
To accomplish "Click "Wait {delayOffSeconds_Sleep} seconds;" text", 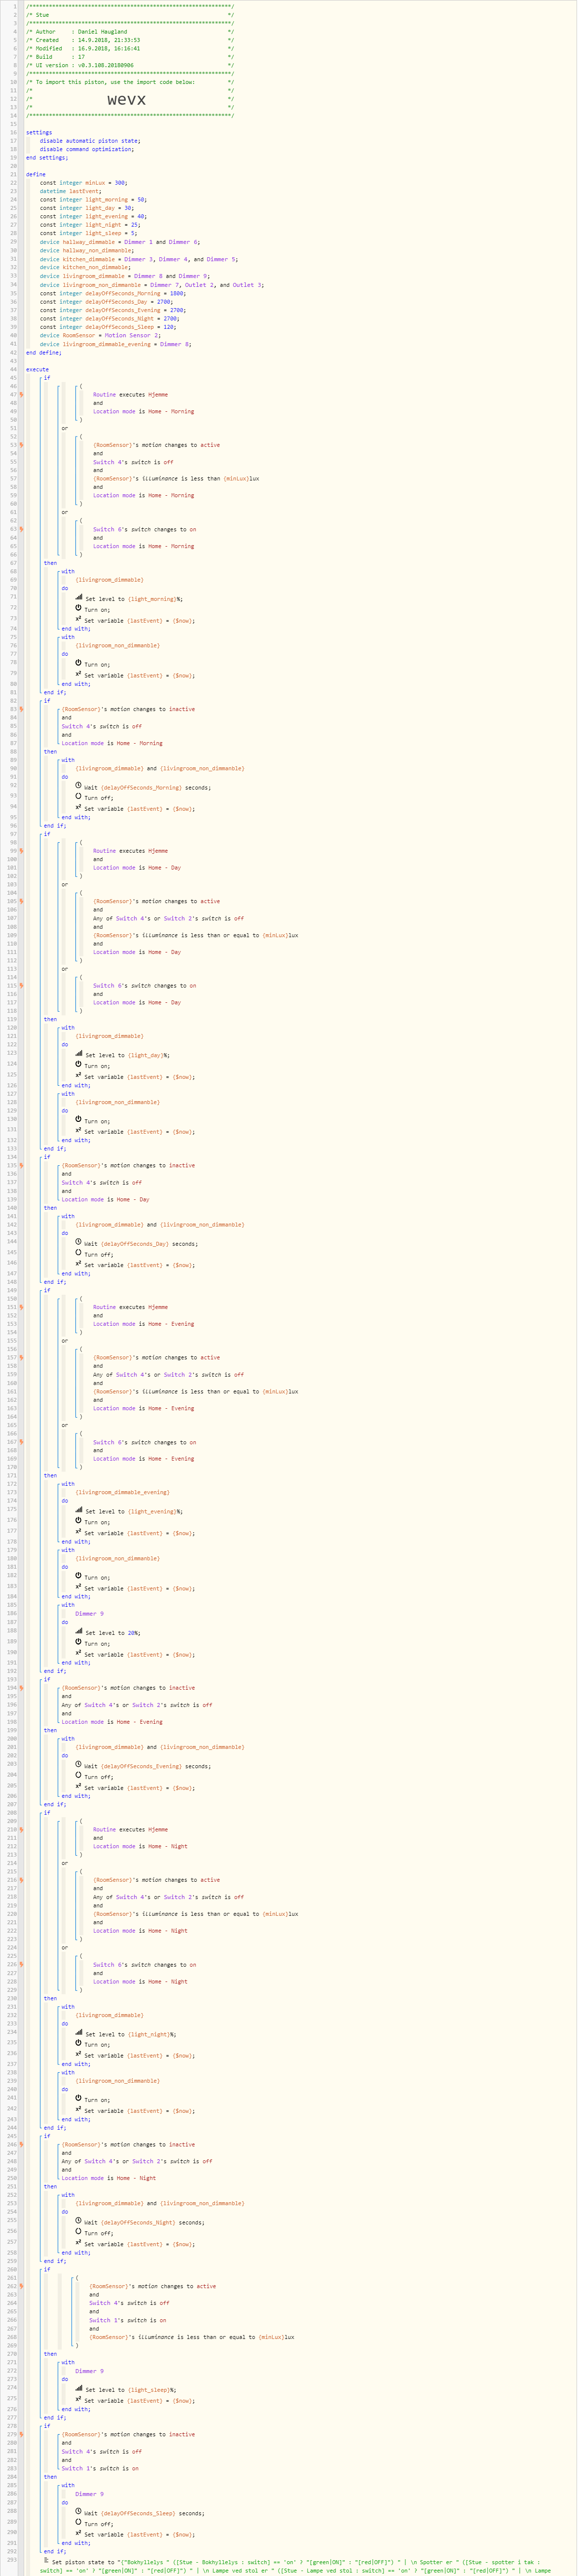I will click(144, 2513).
